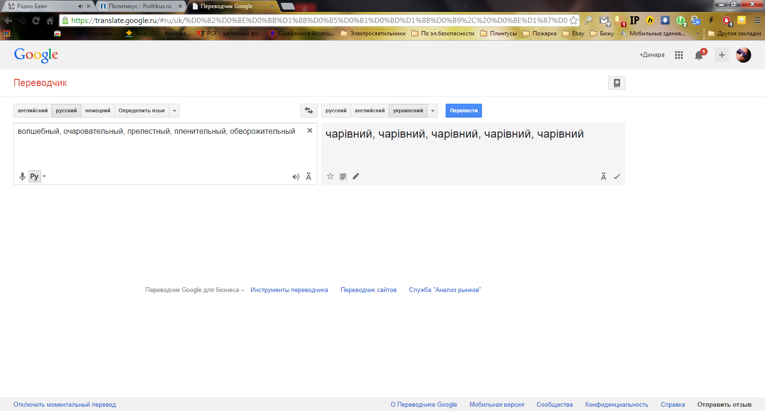Open the download manager extension
Screen dimensions: 765x411
coord(665,20)
